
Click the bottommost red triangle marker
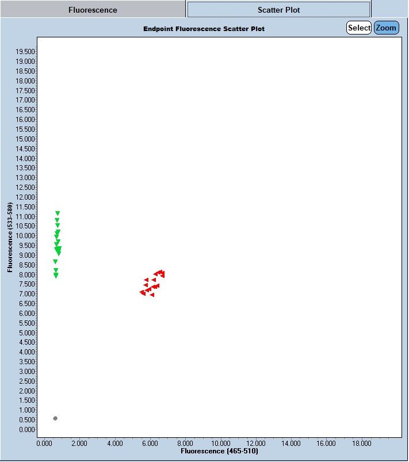point(152,295)
